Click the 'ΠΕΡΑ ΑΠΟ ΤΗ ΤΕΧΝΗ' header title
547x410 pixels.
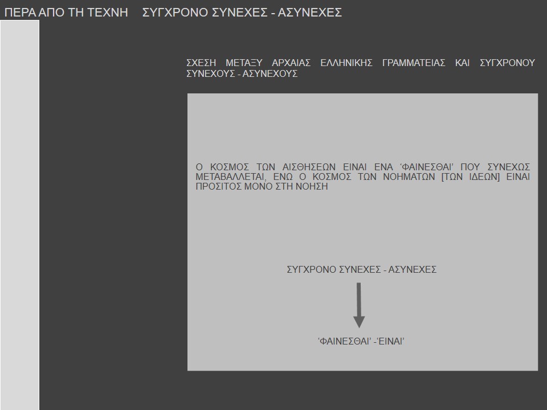(x=66, y=13)
